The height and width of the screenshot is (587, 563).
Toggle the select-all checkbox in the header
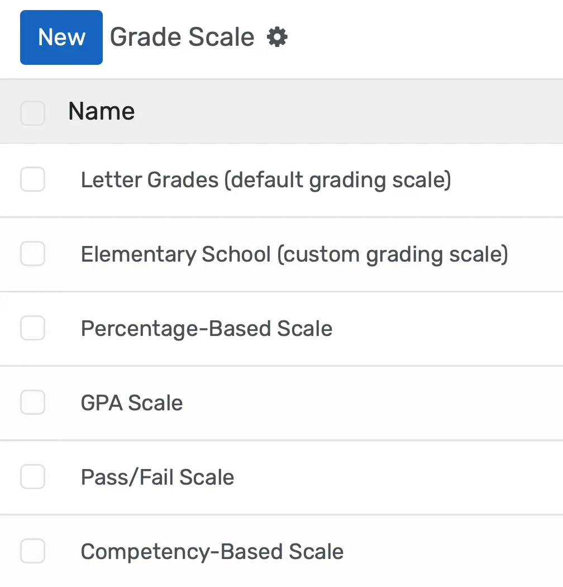[x=32, y=111]
